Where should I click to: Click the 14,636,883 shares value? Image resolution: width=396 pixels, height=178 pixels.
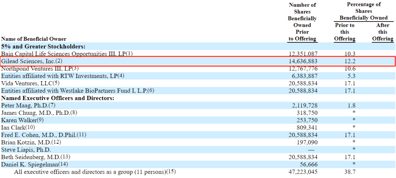pyautogui.click(x=303, y=61)
